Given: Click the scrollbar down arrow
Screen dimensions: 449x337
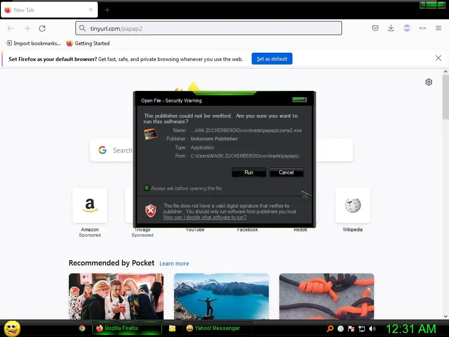Looking at the screenshot, I should click(445, 316).
